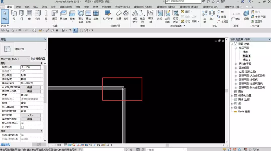Screen dimensions: 271x151
Task: Collapse the 图形 properties section
Action: point(41,63)
